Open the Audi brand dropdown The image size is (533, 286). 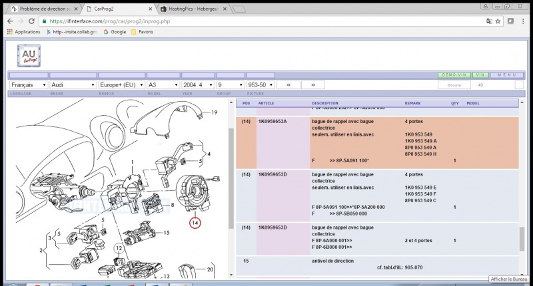(73, 85)
